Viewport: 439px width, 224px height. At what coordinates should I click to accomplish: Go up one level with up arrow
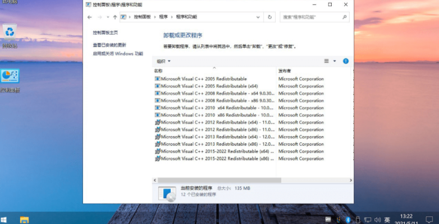[115, 17]
